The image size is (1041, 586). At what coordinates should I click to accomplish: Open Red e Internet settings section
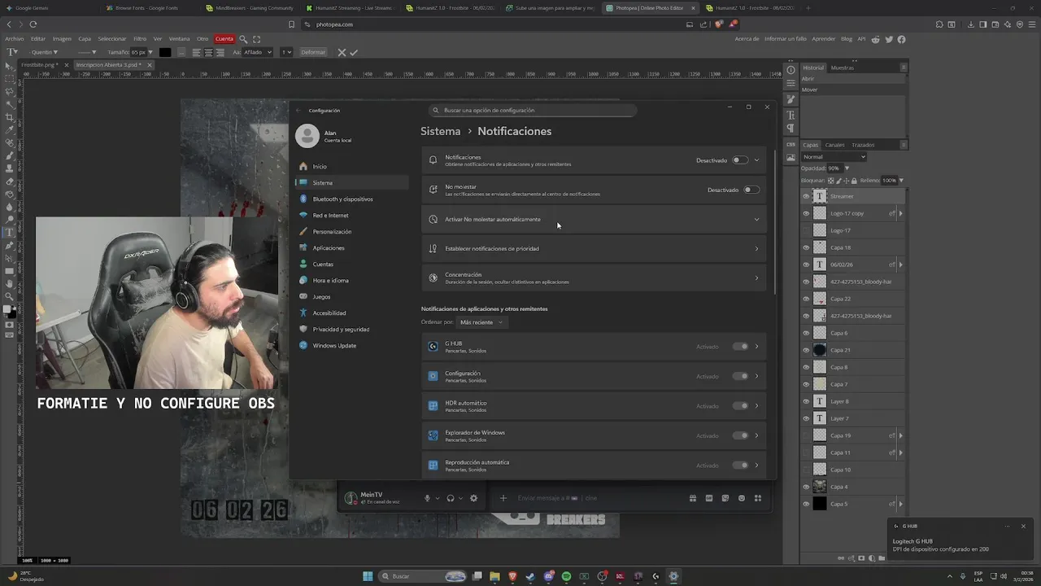pos(351,216)
